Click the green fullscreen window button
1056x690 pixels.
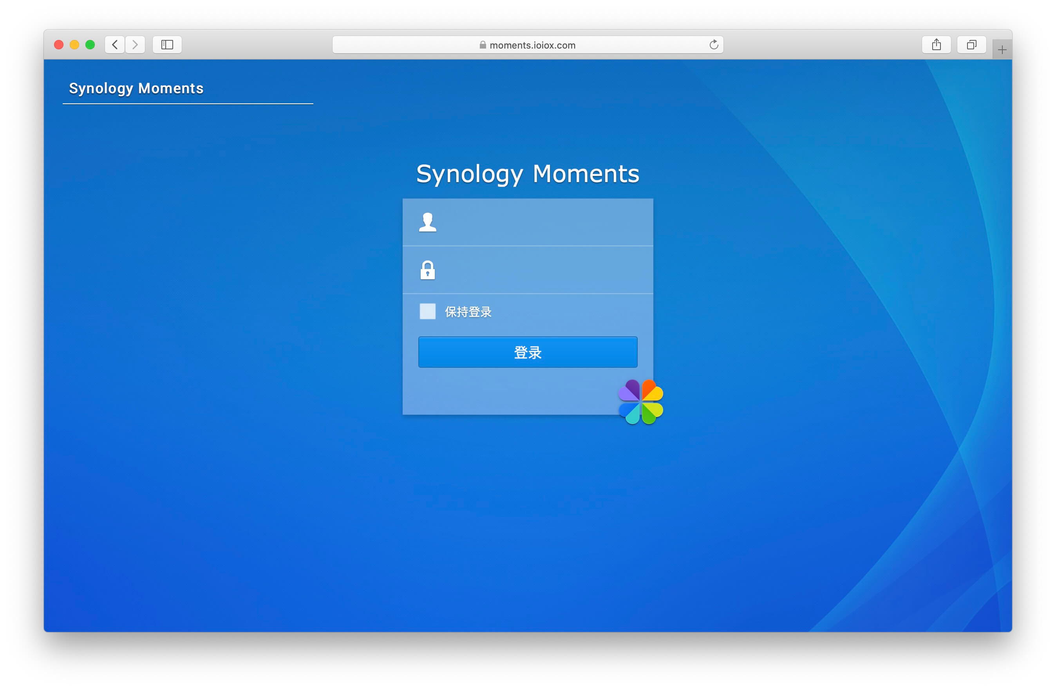coord(90,45)
